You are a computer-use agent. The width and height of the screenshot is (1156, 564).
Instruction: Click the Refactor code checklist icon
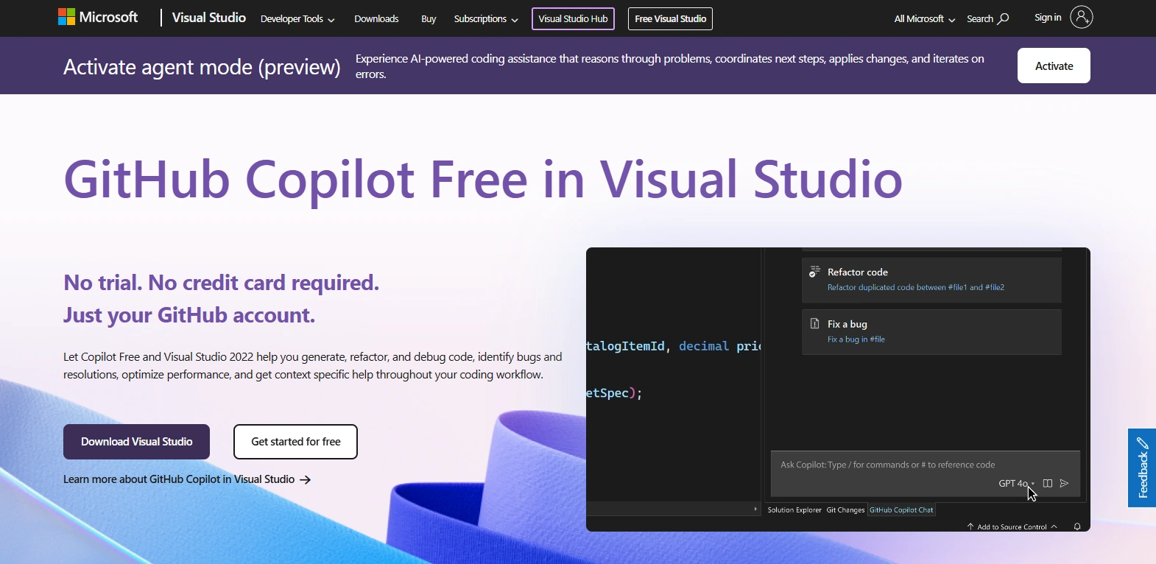pos(814,272)
